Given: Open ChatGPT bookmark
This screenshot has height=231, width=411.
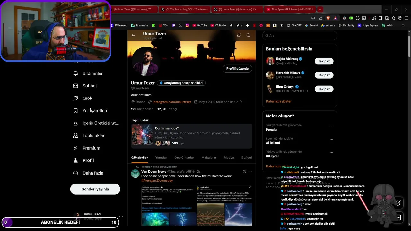Looking at the screenshot, I should tap(294, 25).
